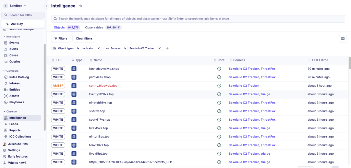The width and height of the screenshot is (351, 168).
Task: Click the Intelligence sidebar icon
Action: coord(6,118)
